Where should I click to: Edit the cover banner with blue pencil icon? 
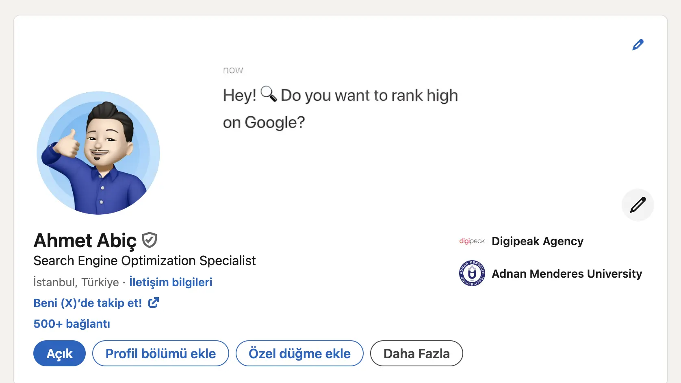pos(638,45)
